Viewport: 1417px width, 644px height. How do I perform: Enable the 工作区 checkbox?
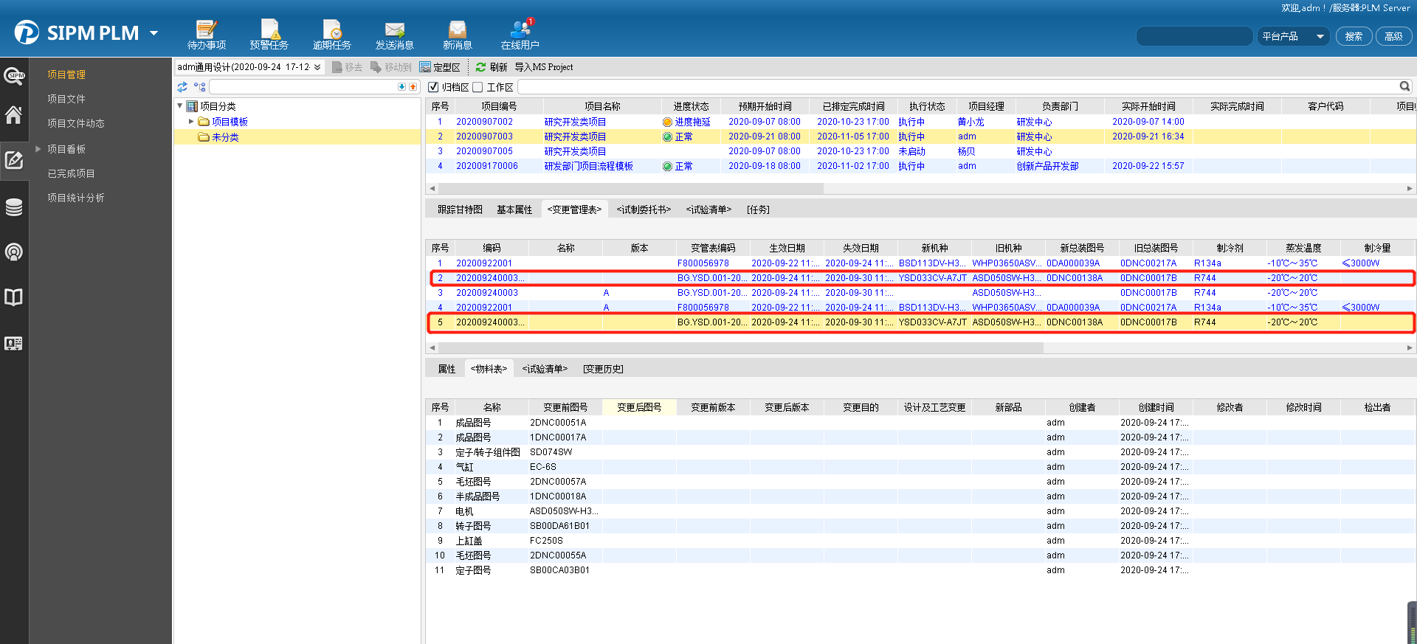click(477, 87)
